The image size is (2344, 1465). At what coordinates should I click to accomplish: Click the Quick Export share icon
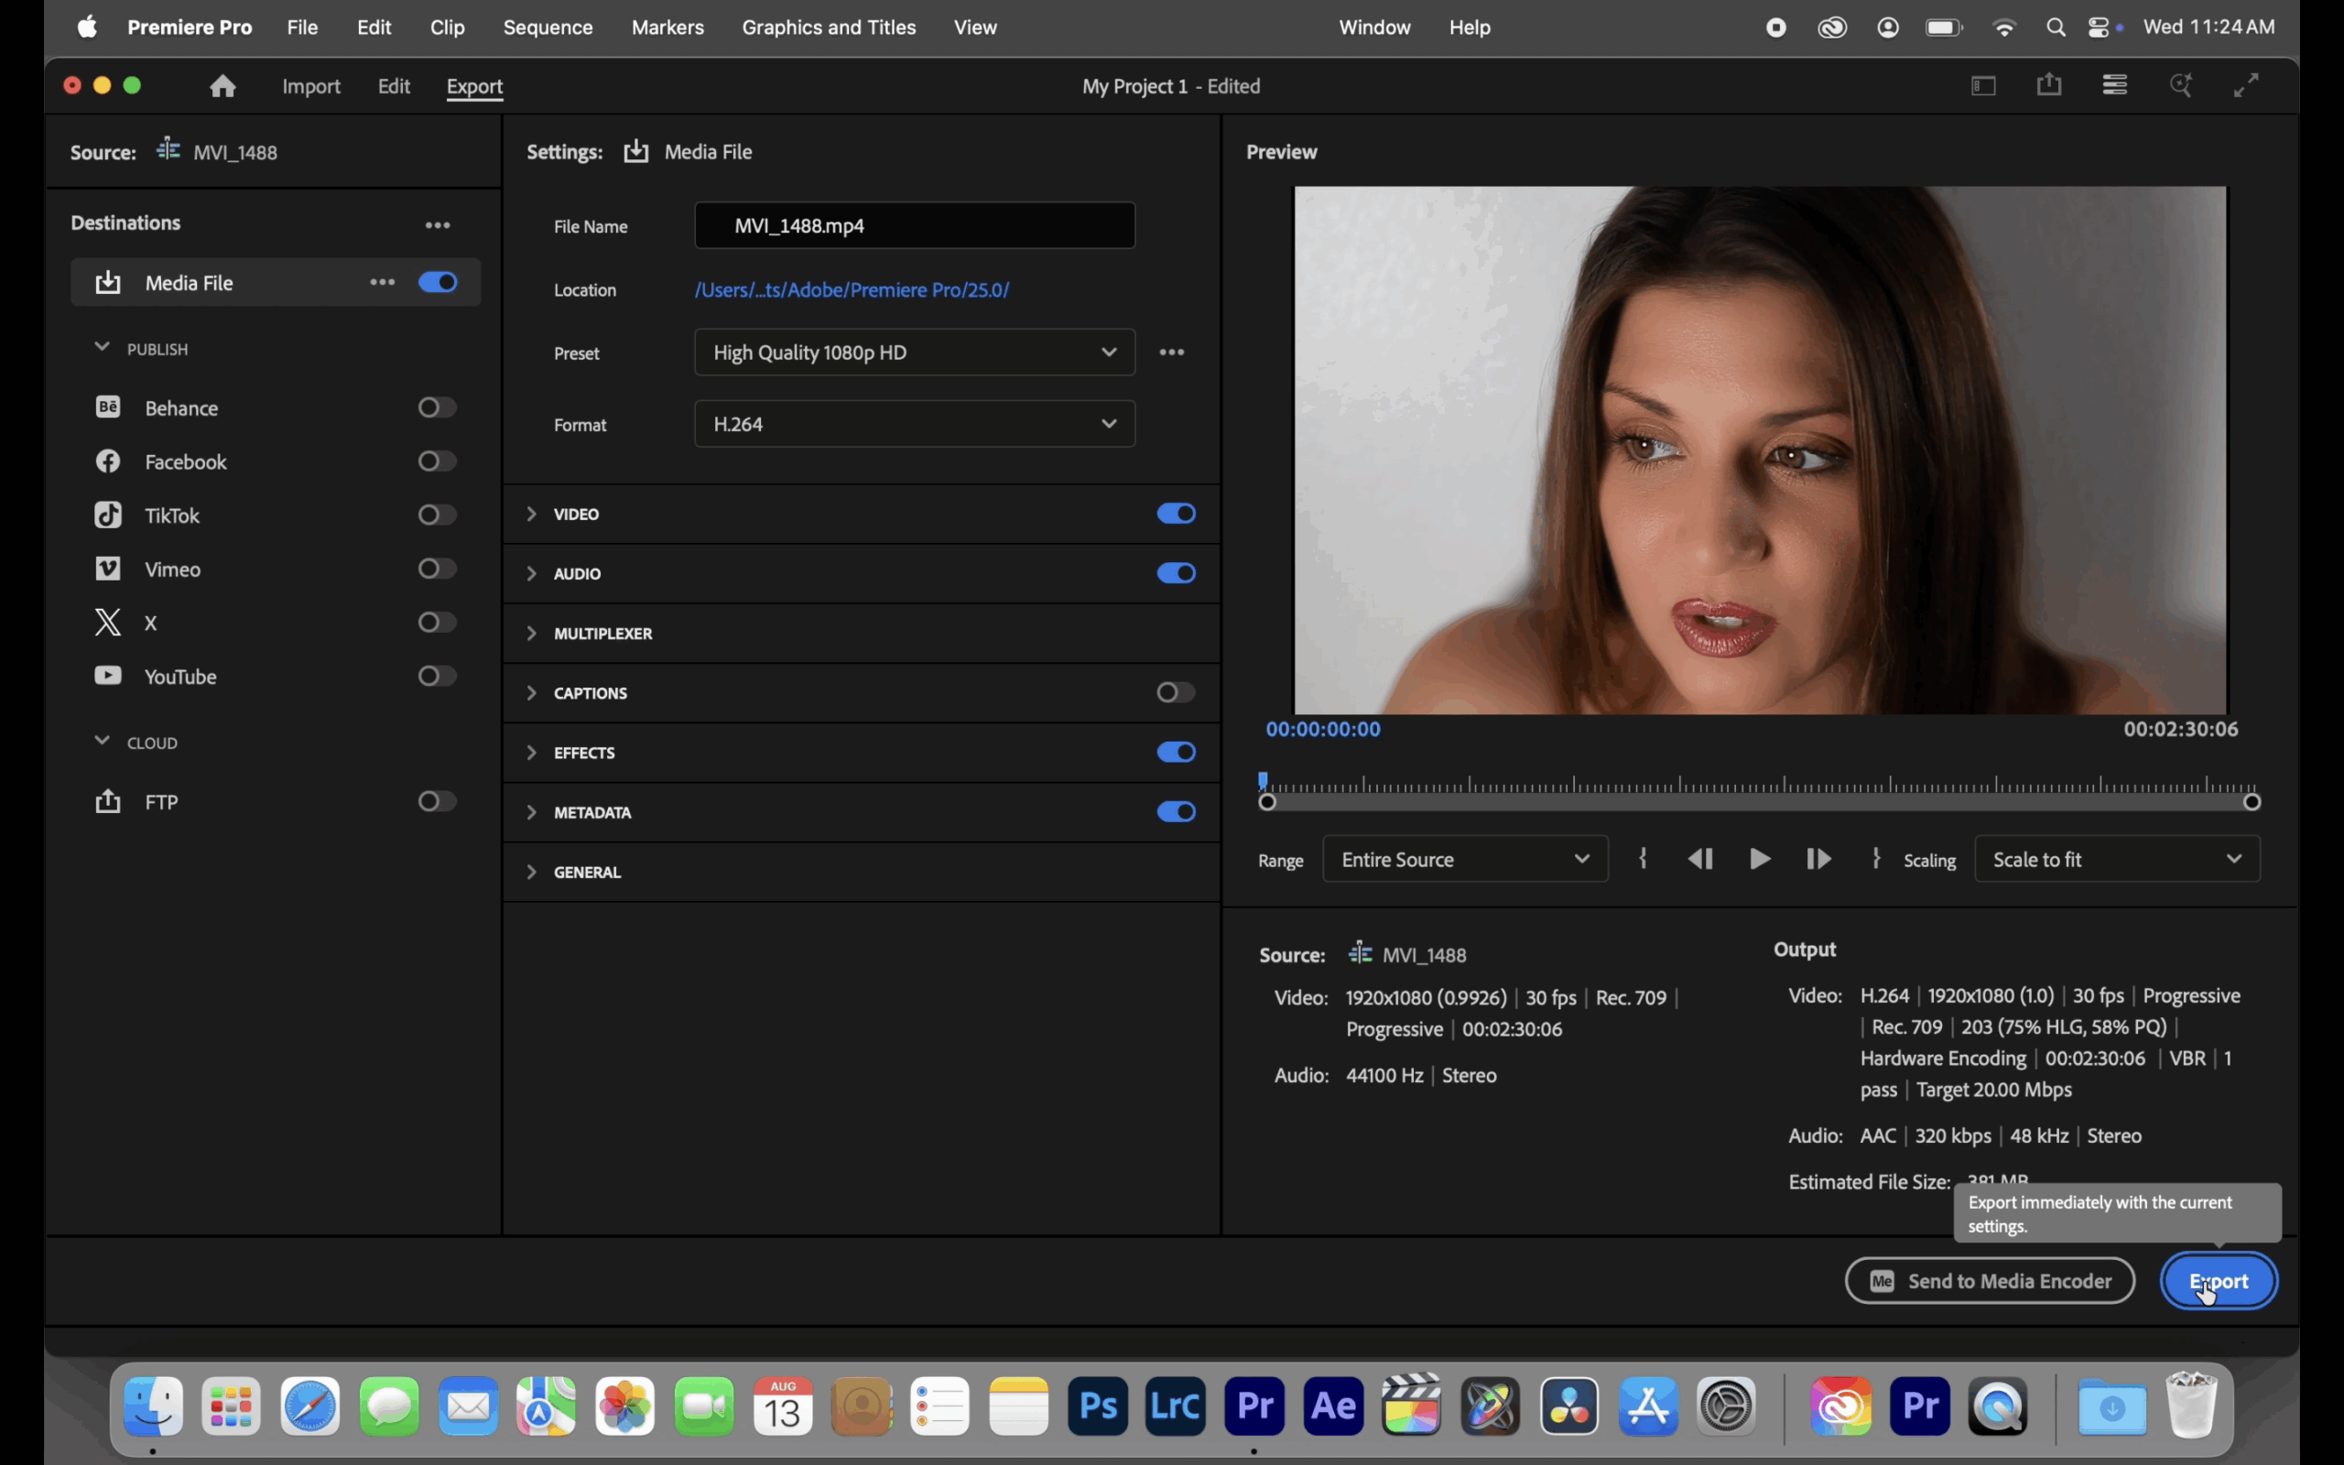pyautogui.click(x=2048, y=85)
